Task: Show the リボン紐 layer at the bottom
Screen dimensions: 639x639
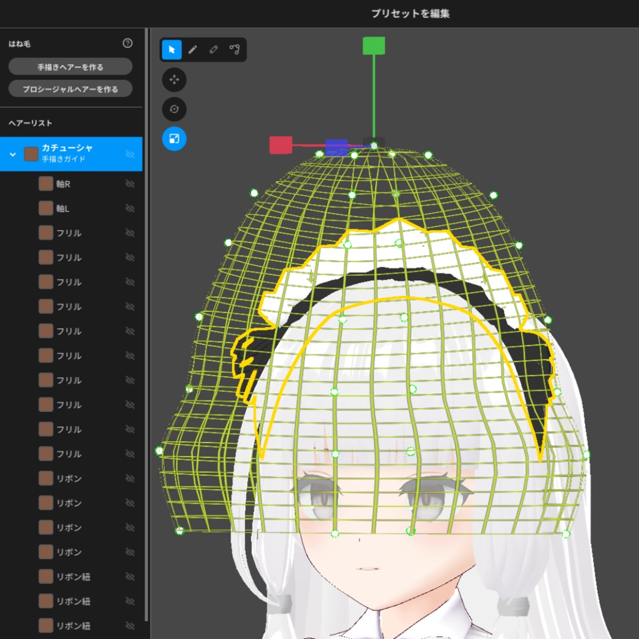Action: (130, 626)
